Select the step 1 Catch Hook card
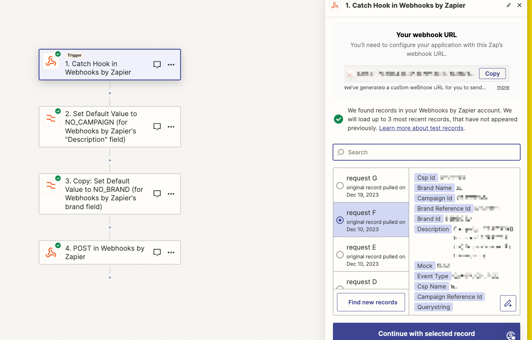The height and width of the screenshot is (340, 532). tap(110, 65)
